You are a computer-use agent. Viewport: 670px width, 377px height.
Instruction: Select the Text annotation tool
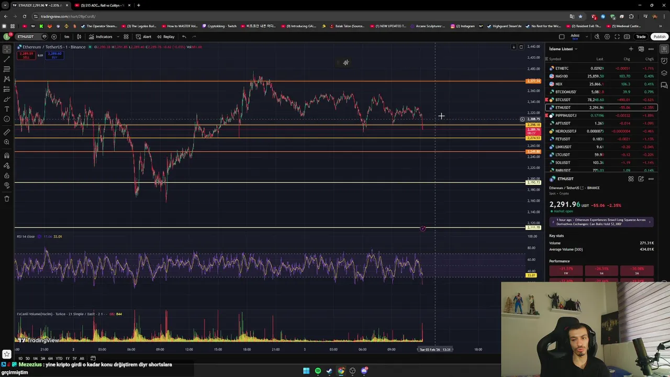coord(7,109)
